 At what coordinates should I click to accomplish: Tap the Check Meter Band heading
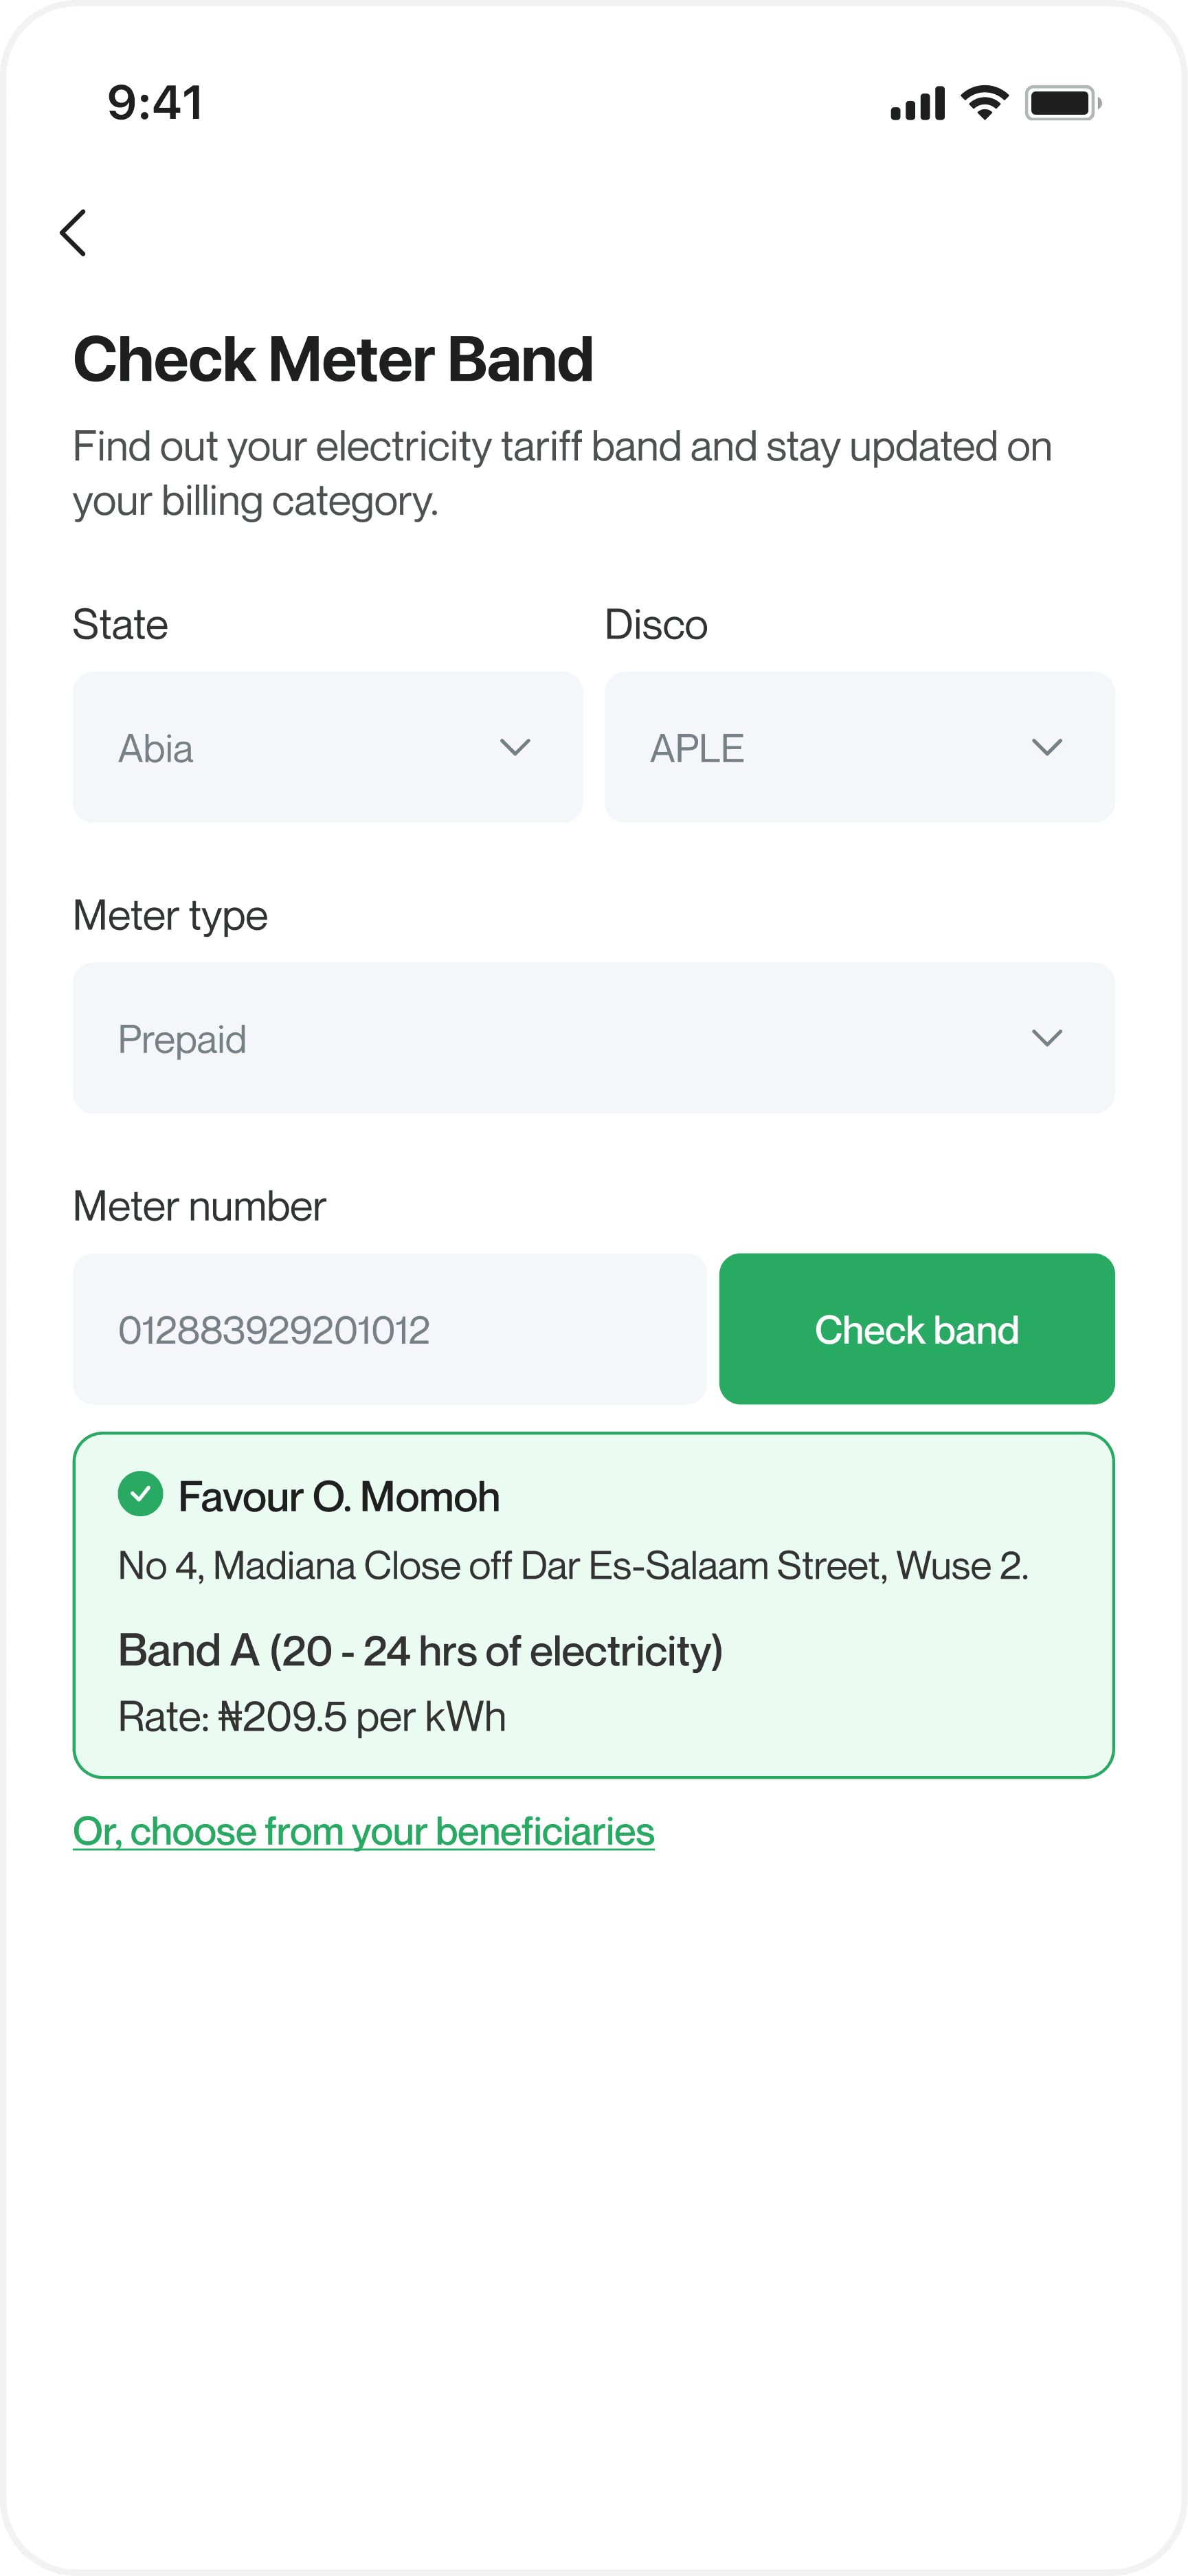(333, 359)
